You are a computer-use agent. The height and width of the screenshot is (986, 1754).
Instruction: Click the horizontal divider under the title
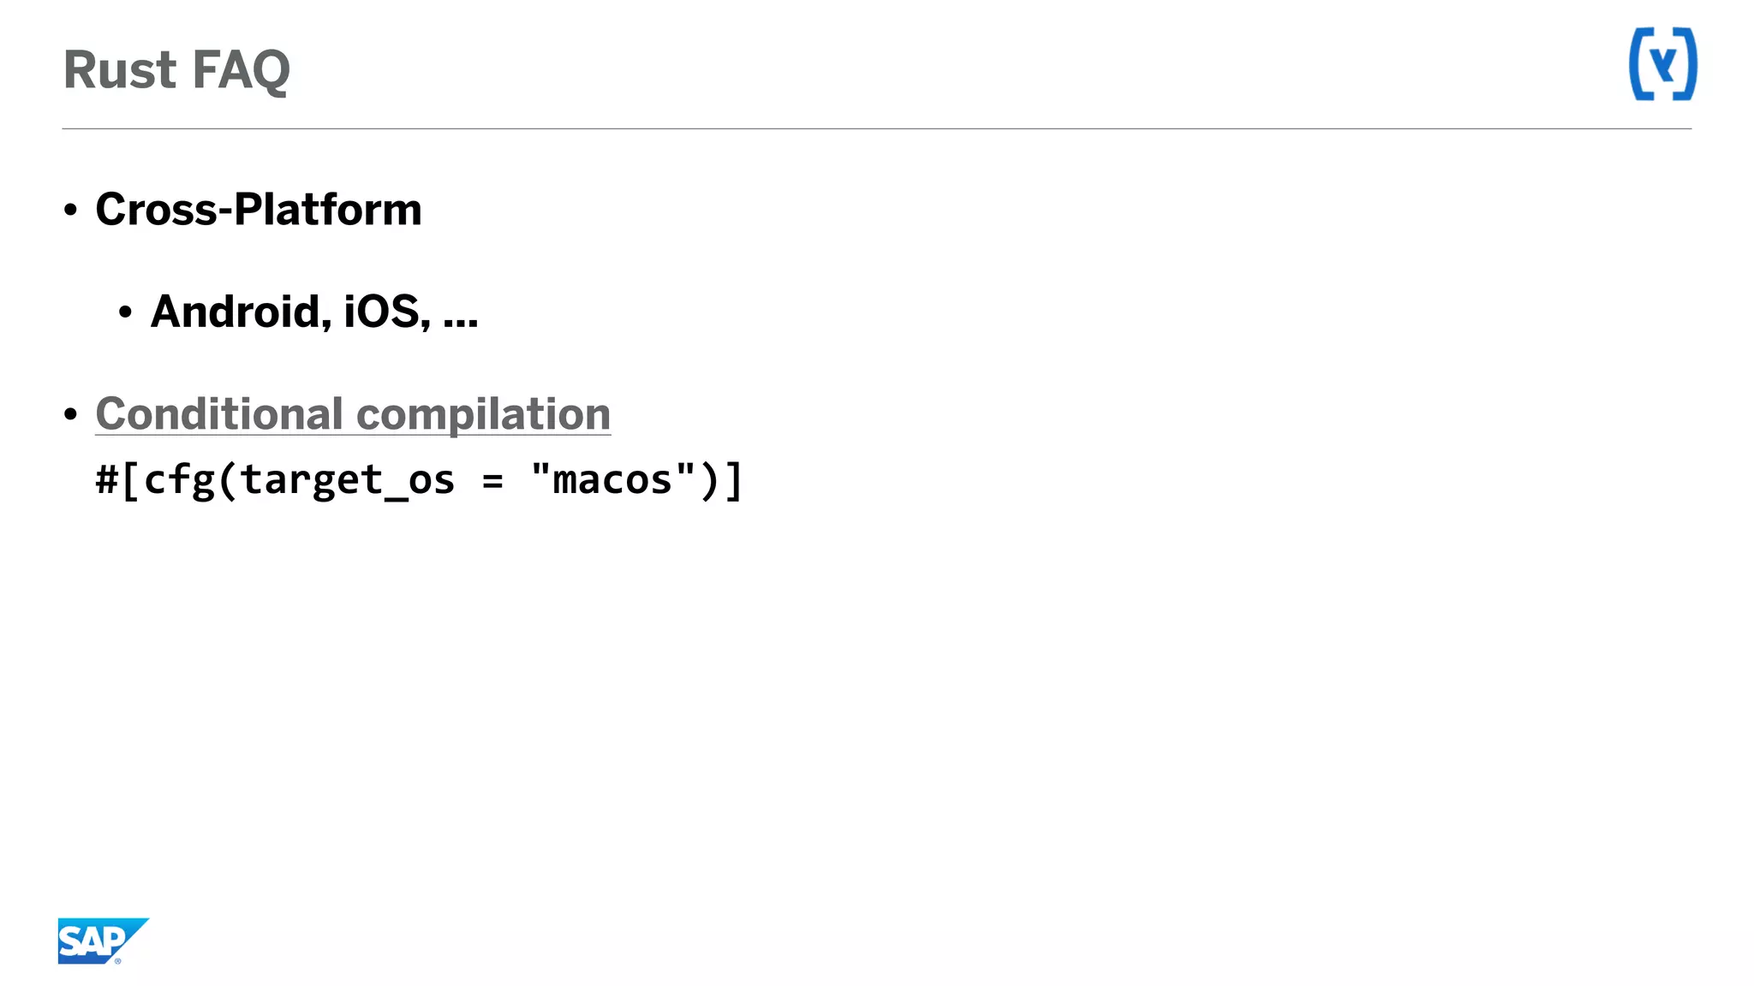coord(876,129)
